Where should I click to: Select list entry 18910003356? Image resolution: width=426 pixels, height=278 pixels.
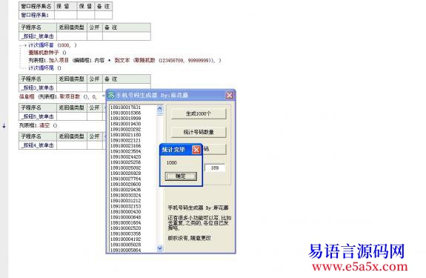click(x=125, y=234)
